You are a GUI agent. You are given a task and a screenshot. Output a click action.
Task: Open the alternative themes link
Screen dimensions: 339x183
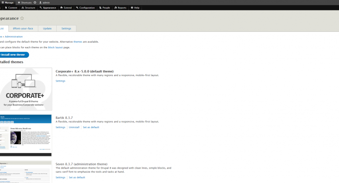pyautogui.click(x=78, y=42)
